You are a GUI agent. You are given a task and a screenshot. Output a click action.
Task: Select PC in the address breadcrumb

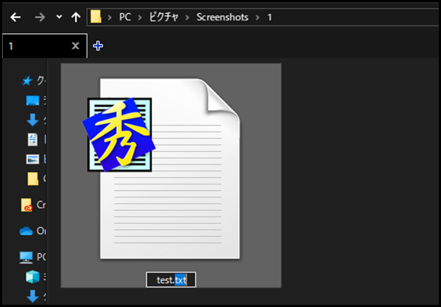click(125, 16)
